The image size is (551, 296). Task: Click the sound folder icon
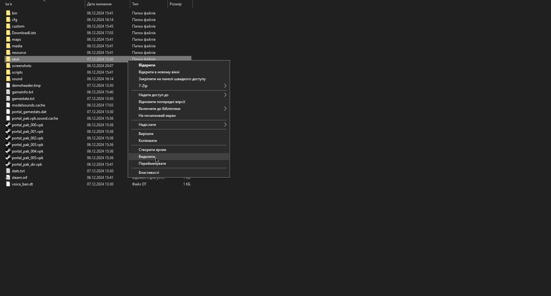(x=8, y=79)
